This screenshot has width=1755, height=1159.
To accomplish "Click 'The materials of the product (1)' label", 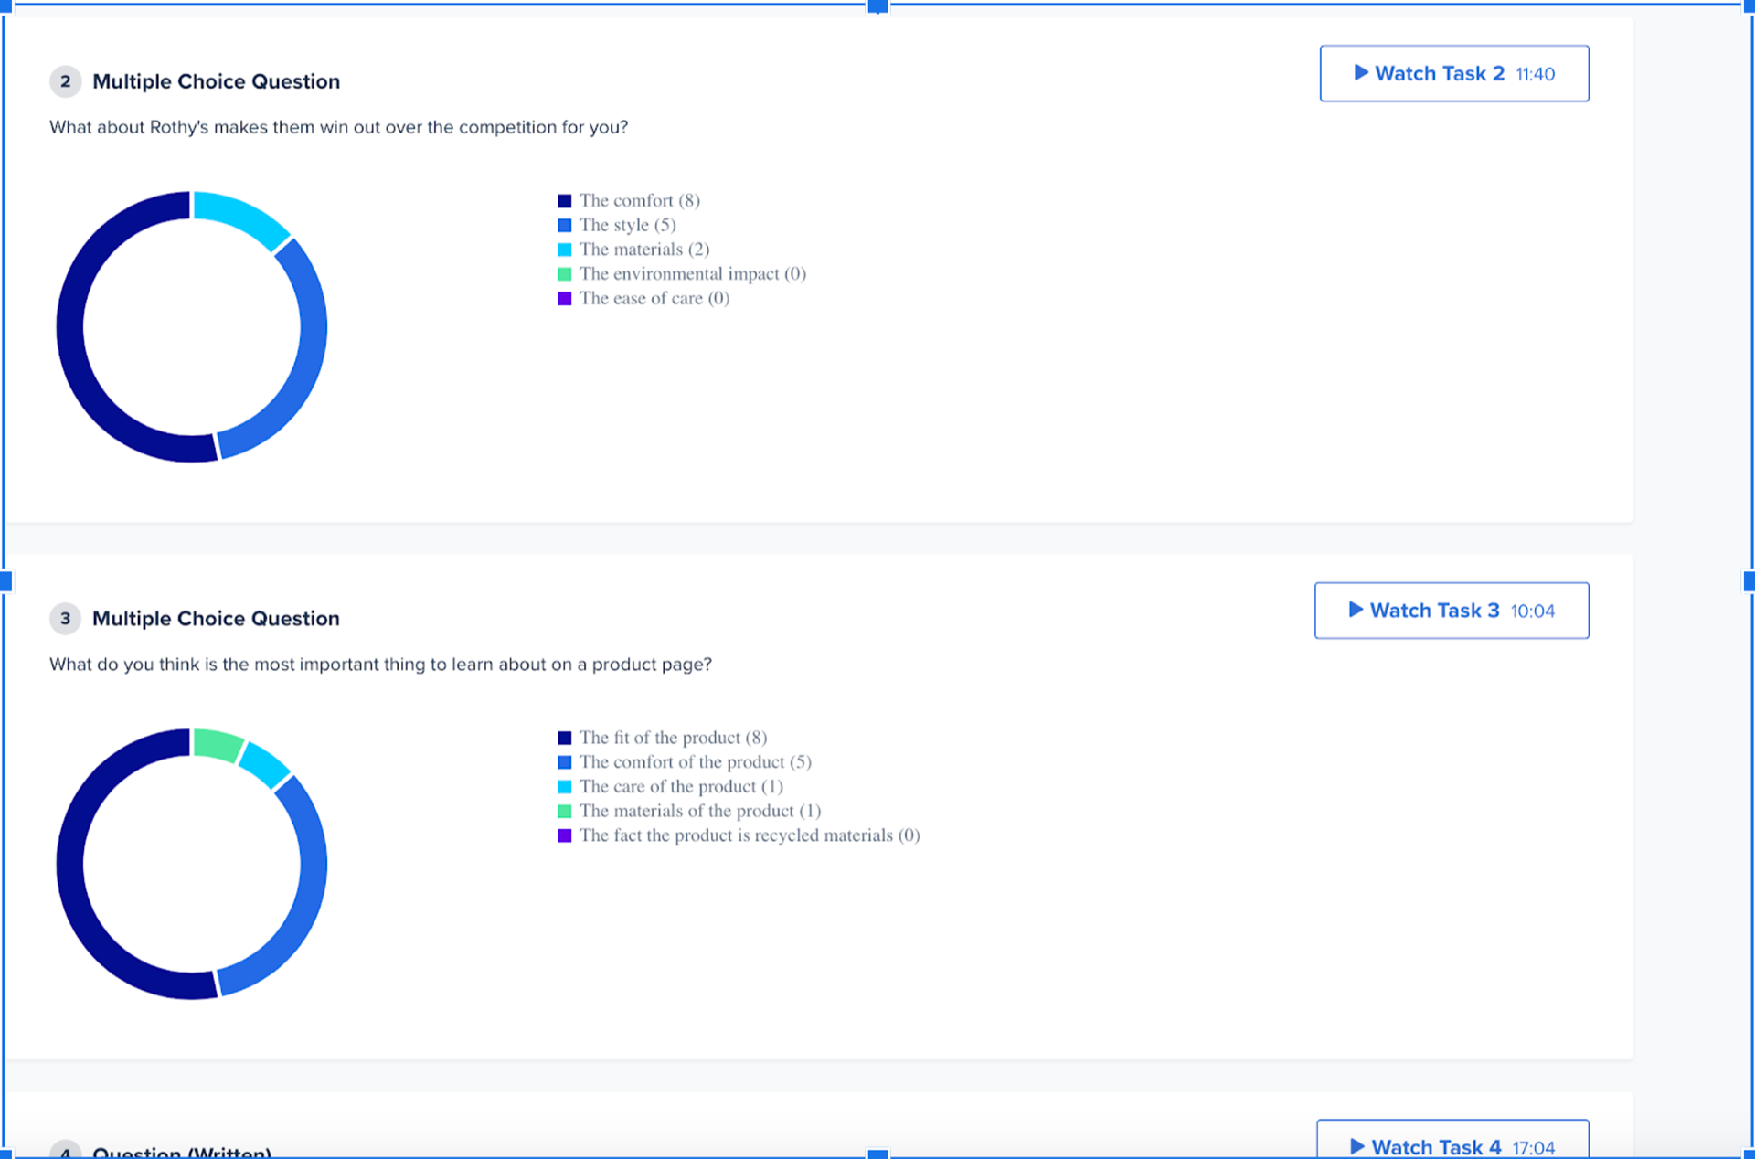I will pos(700,812).
